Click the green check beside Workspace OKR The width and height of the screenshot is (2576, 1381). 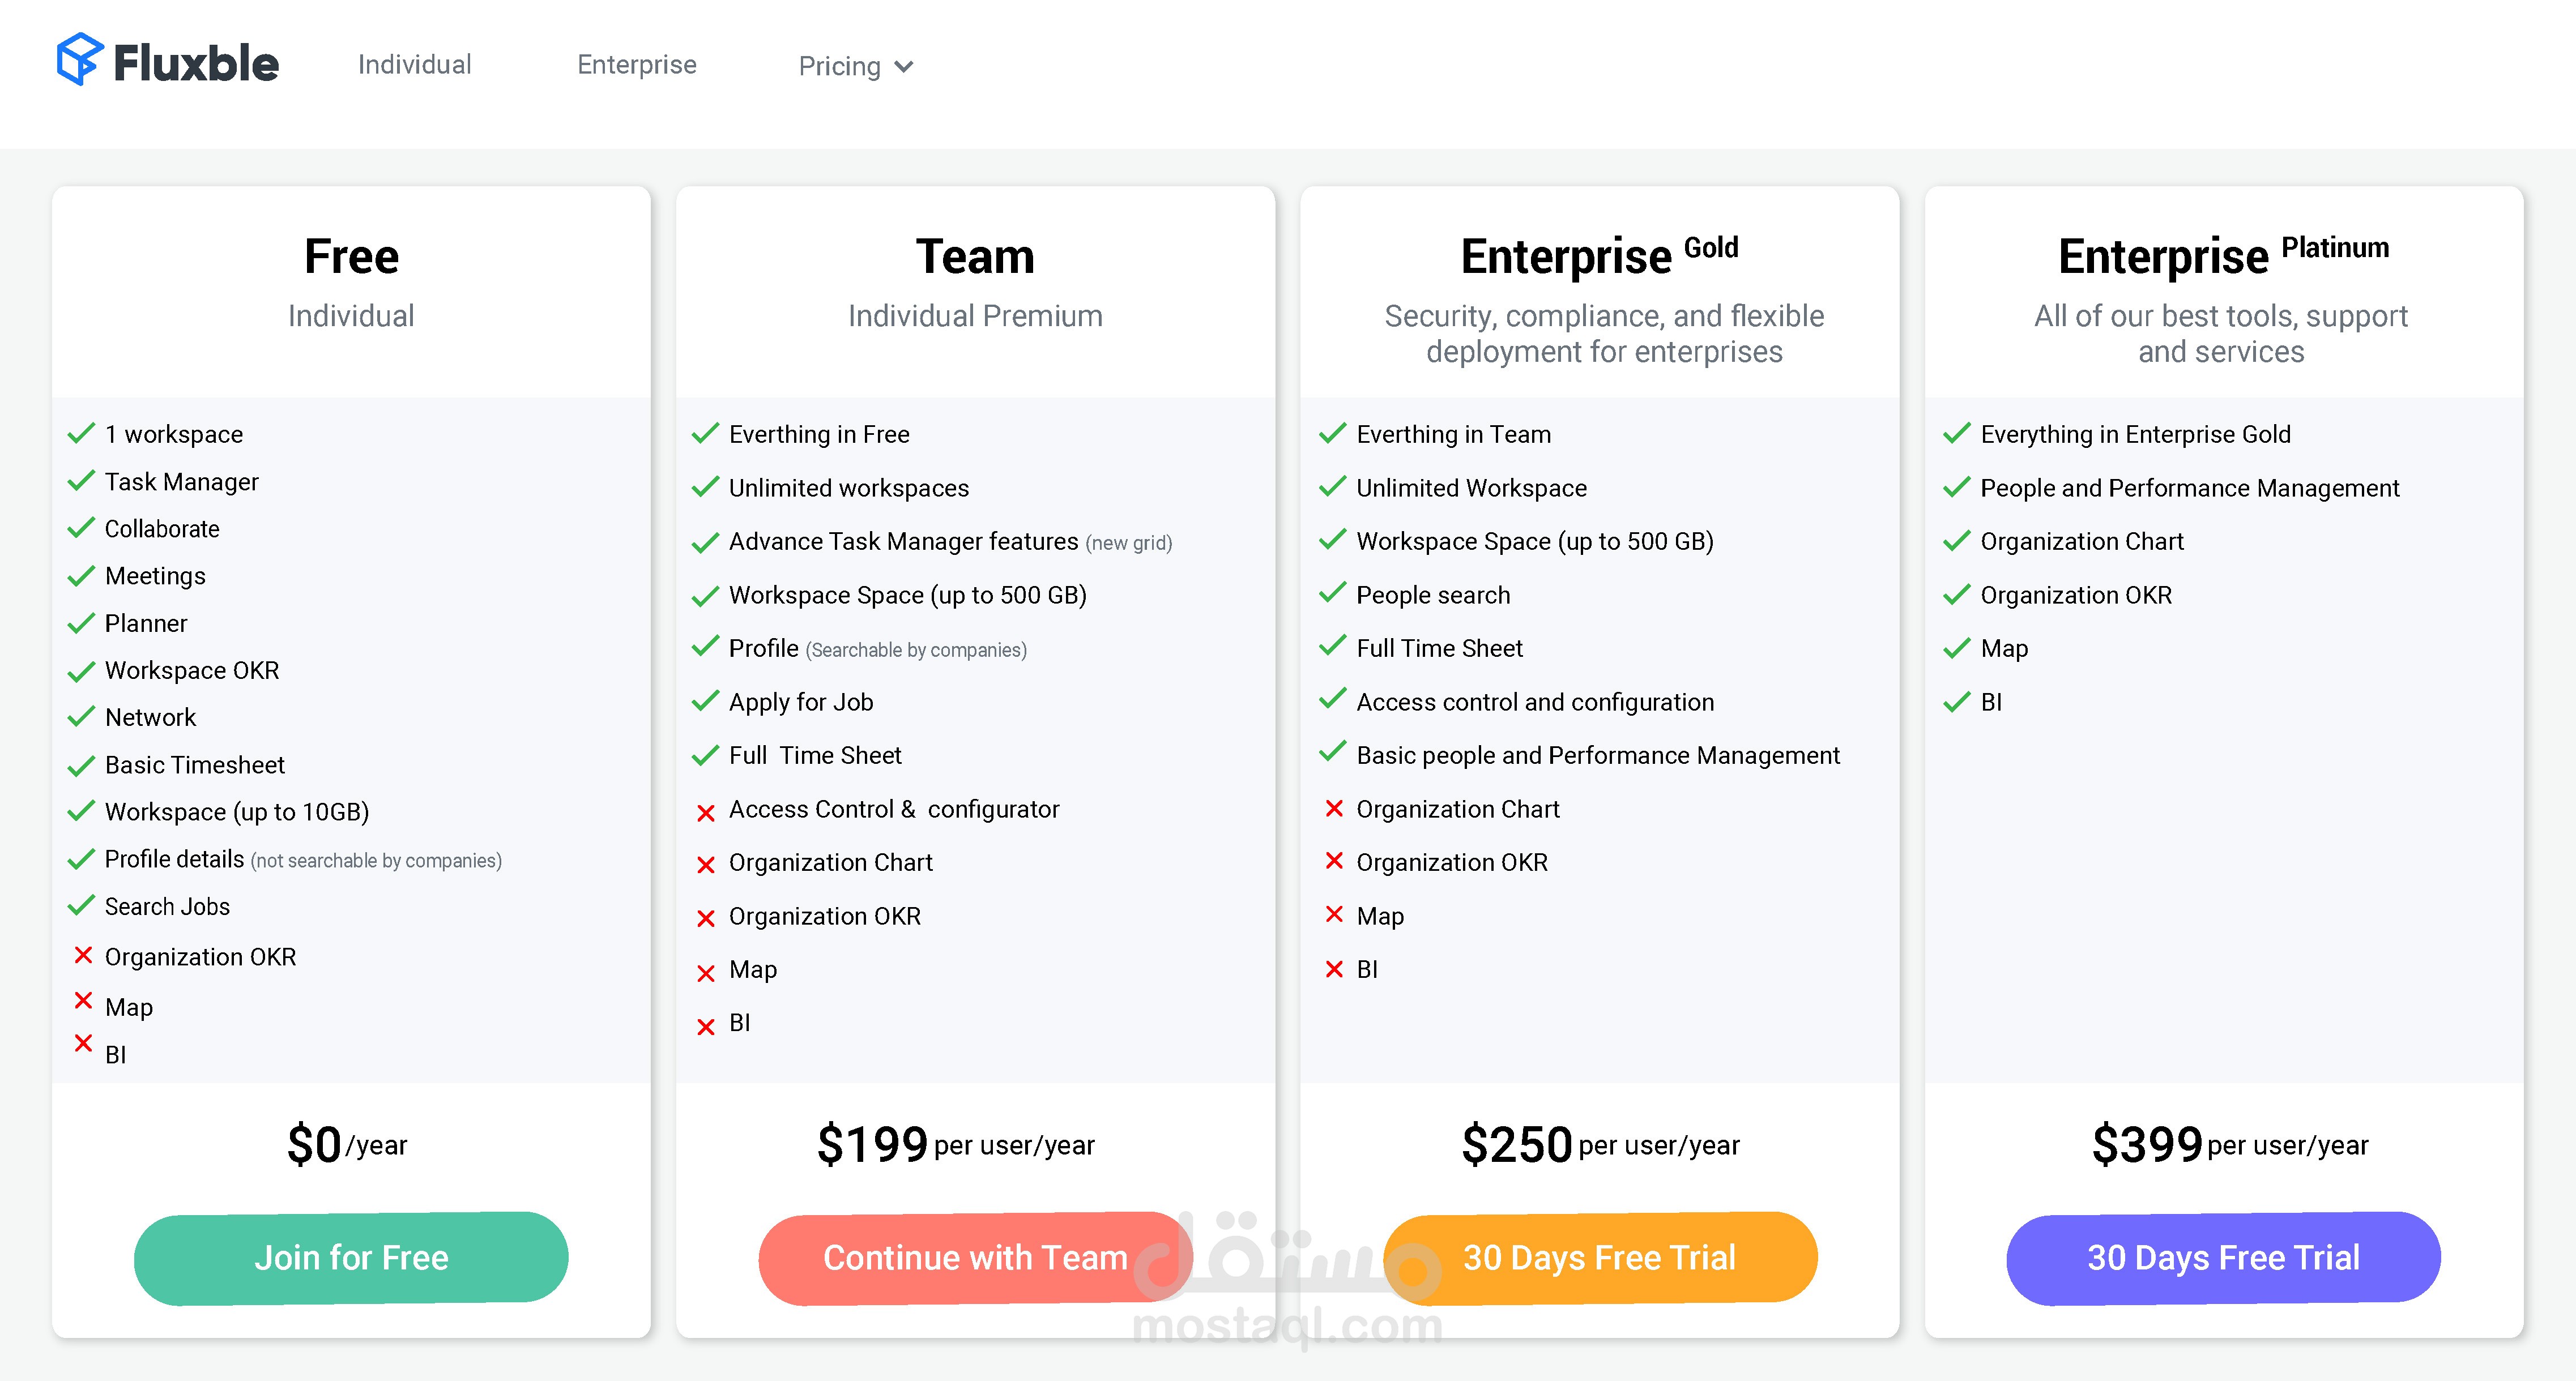[81, 671]
